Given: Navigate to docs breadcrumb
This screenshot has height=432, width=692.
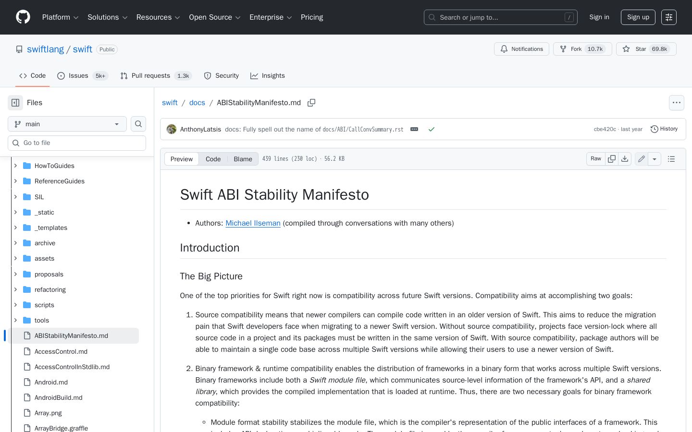Looking at the screenshot, I should click(197, 103).
